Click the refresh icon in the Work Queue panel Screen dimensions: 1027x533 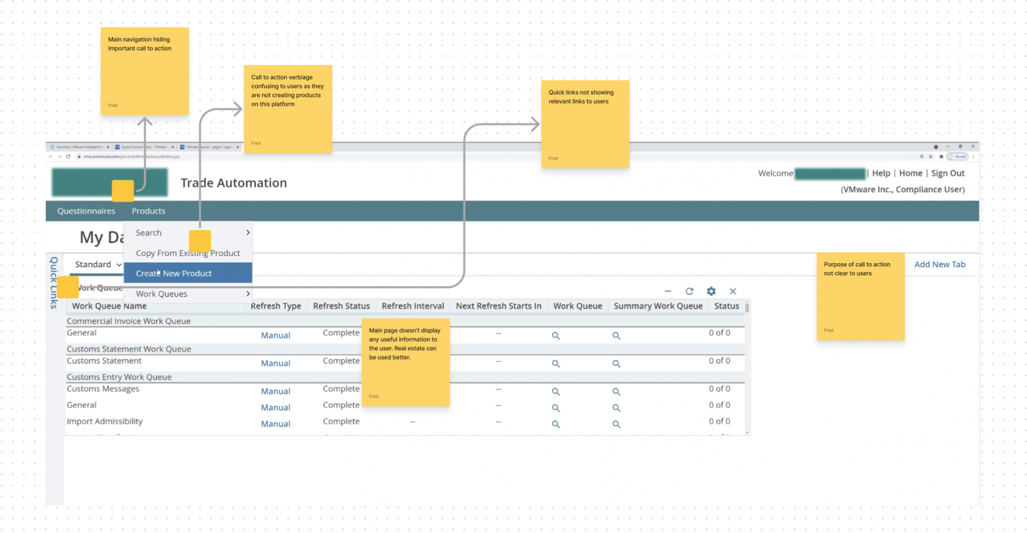point(689,291)
